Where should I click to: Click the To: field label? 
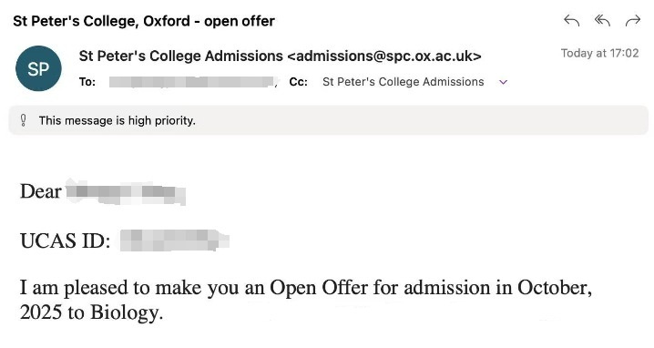[x=87, y=82]
